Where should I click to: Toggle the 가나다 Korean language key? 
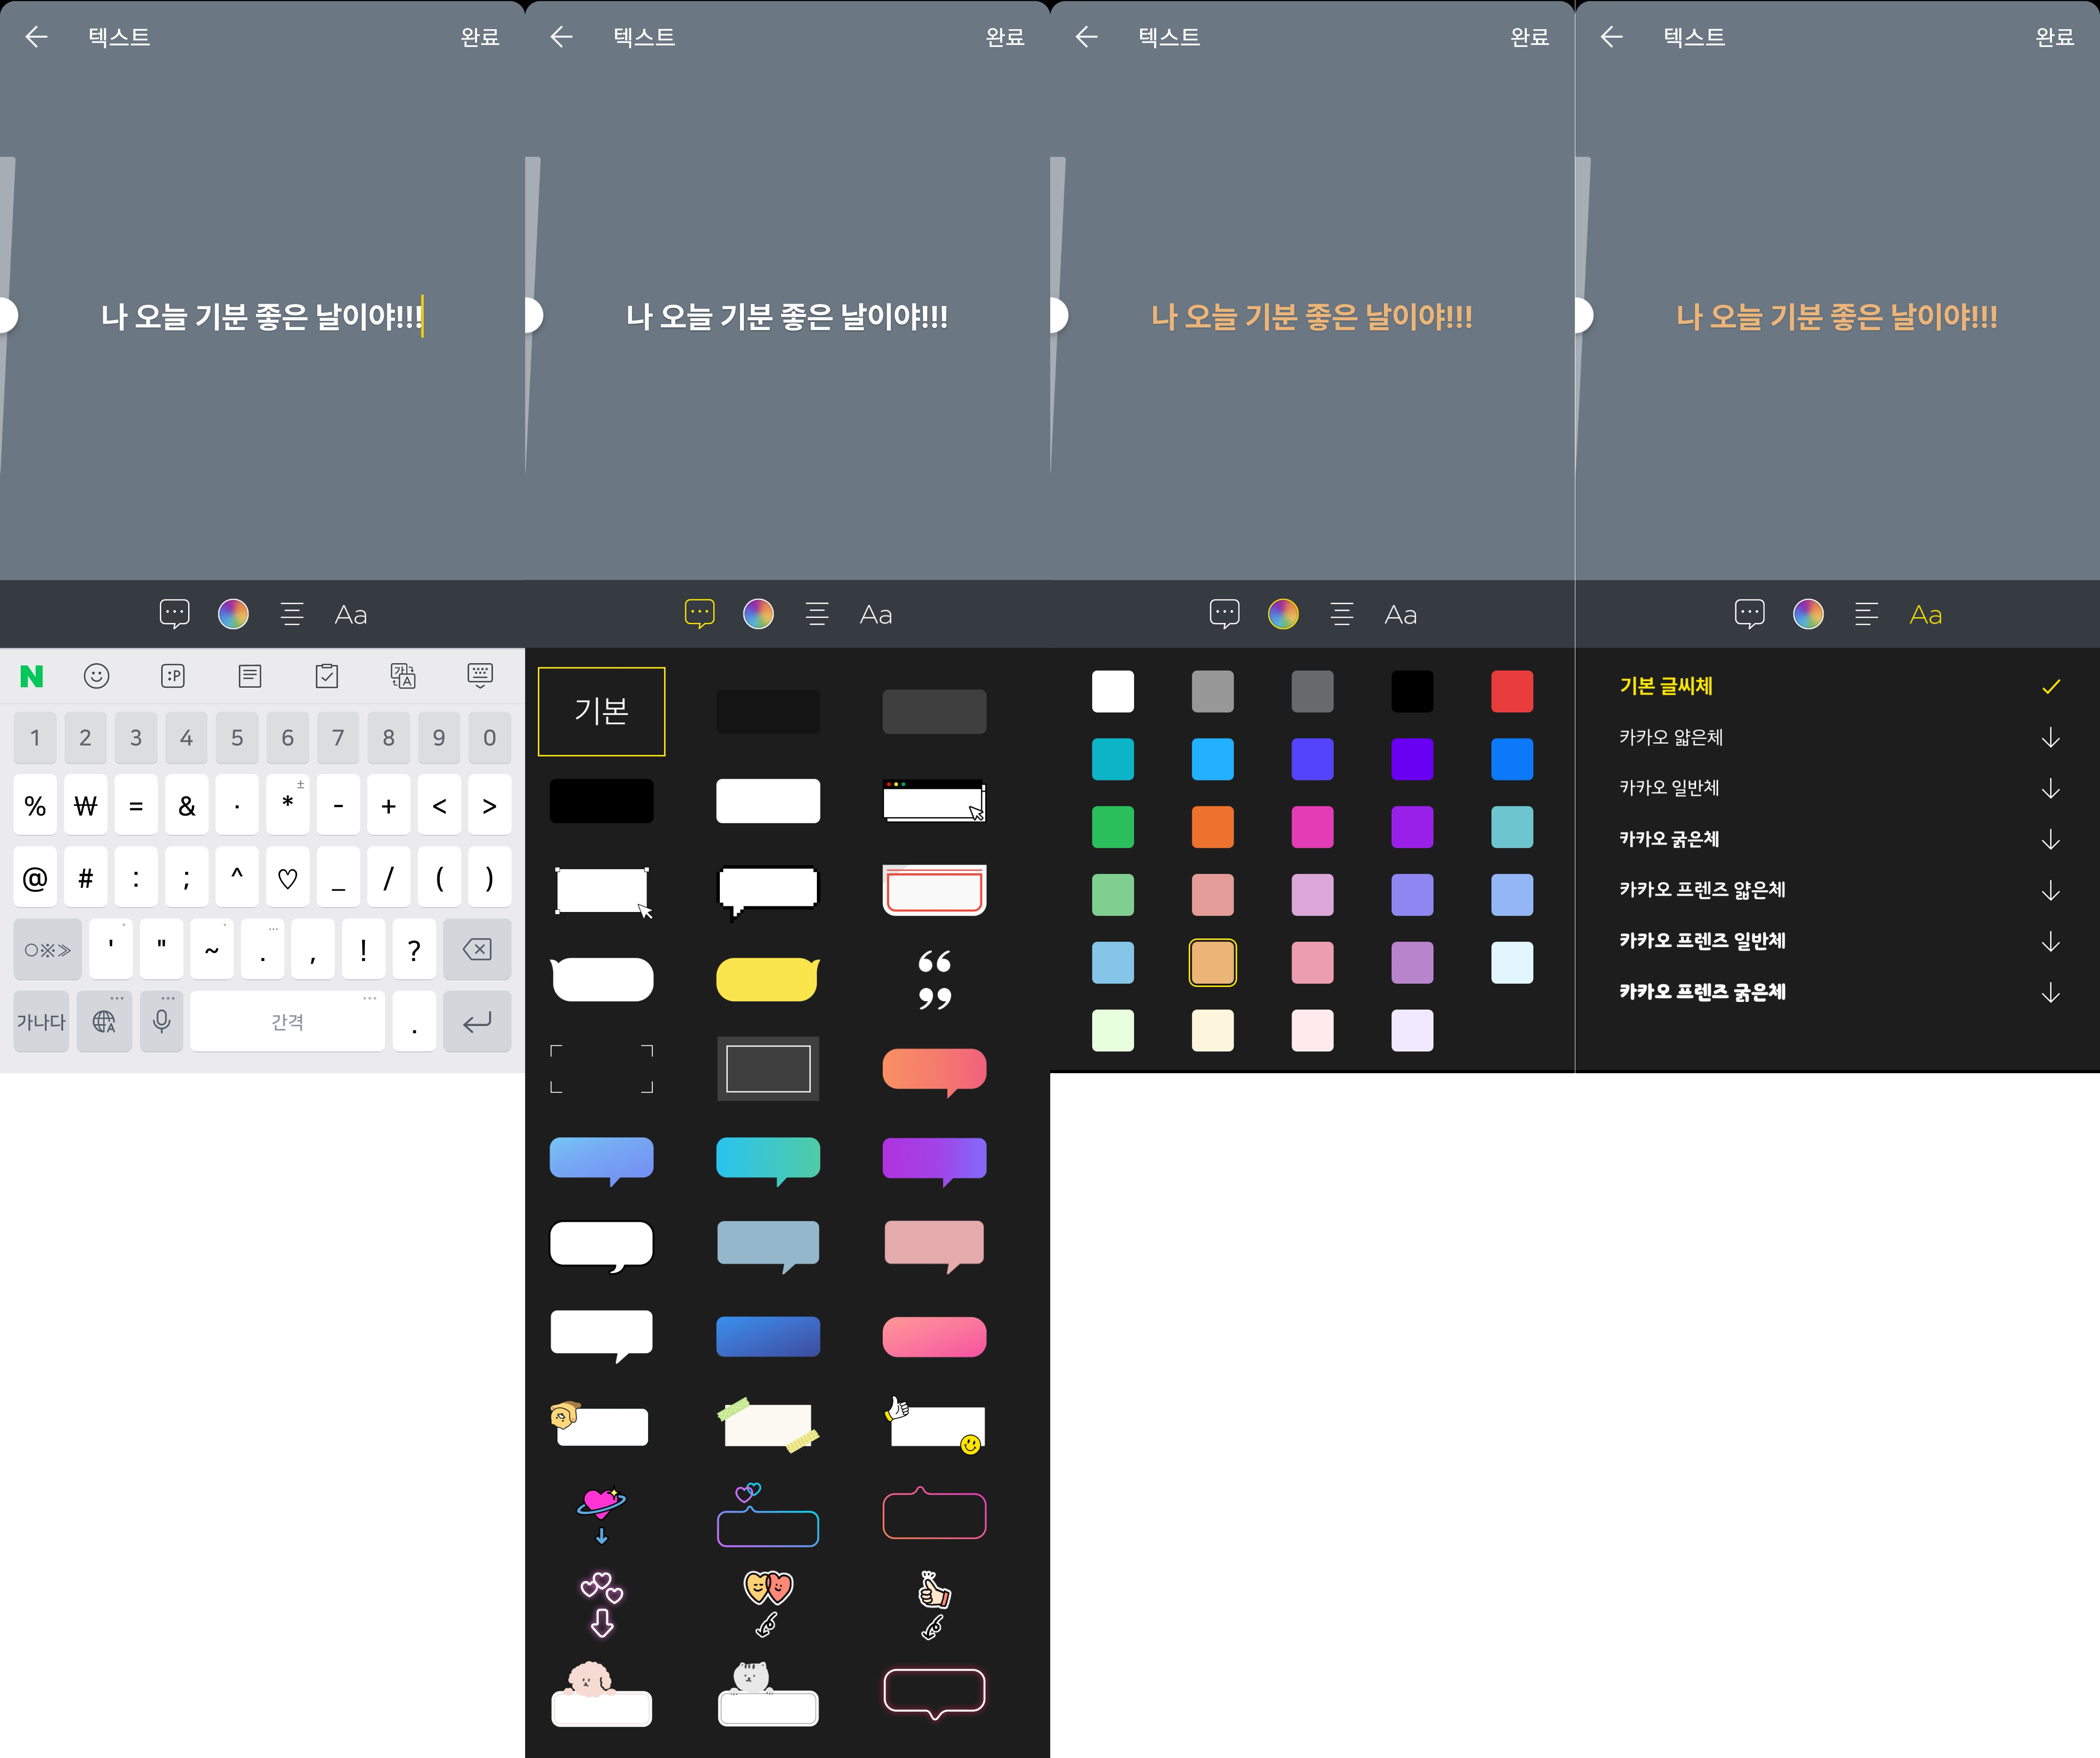tap(41, 1021)
